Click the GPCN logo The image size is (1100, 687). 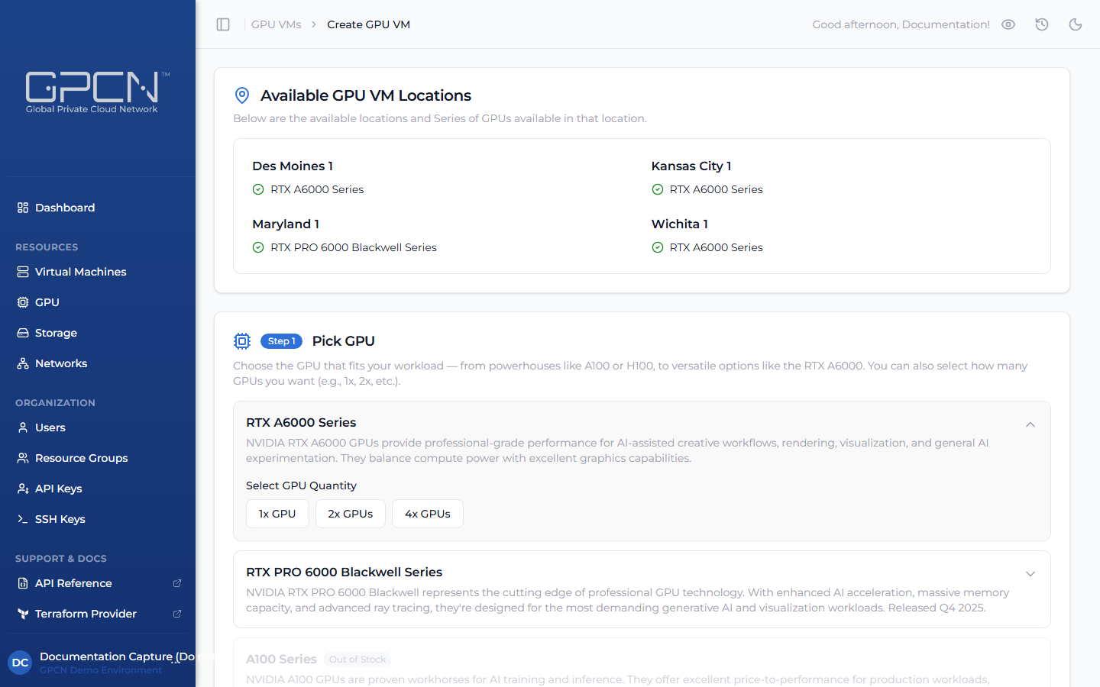point(98,92)
